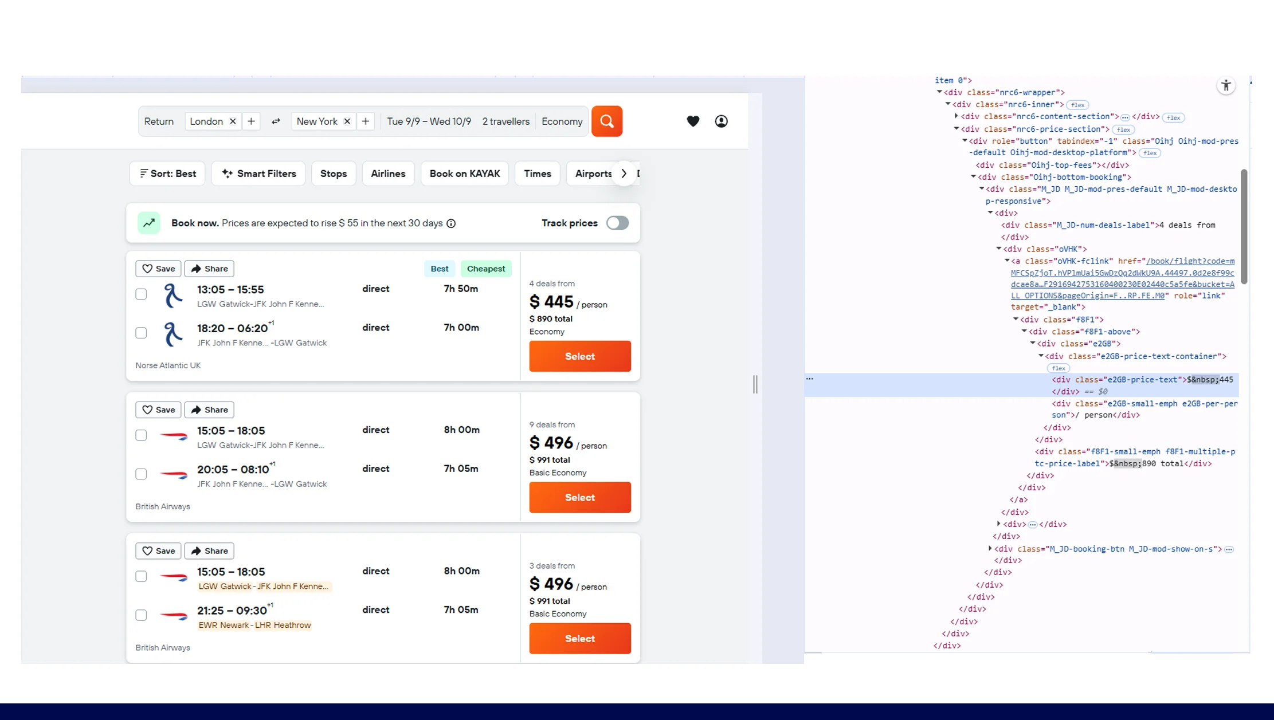This screenshot has width=1274, height=720.
Task: Share the British Airways 15:05 flight
Action: 209,410
